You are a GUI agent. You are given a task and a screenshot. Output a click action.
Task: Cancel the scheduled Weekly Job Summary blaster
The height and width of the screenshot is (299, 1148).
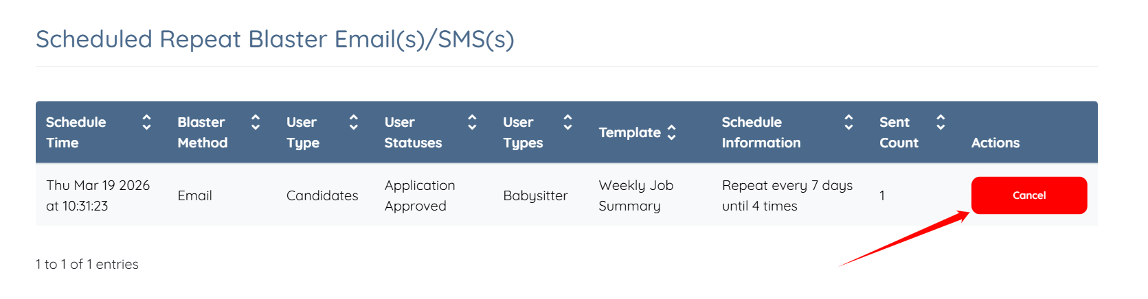(x=1028, y=195)
